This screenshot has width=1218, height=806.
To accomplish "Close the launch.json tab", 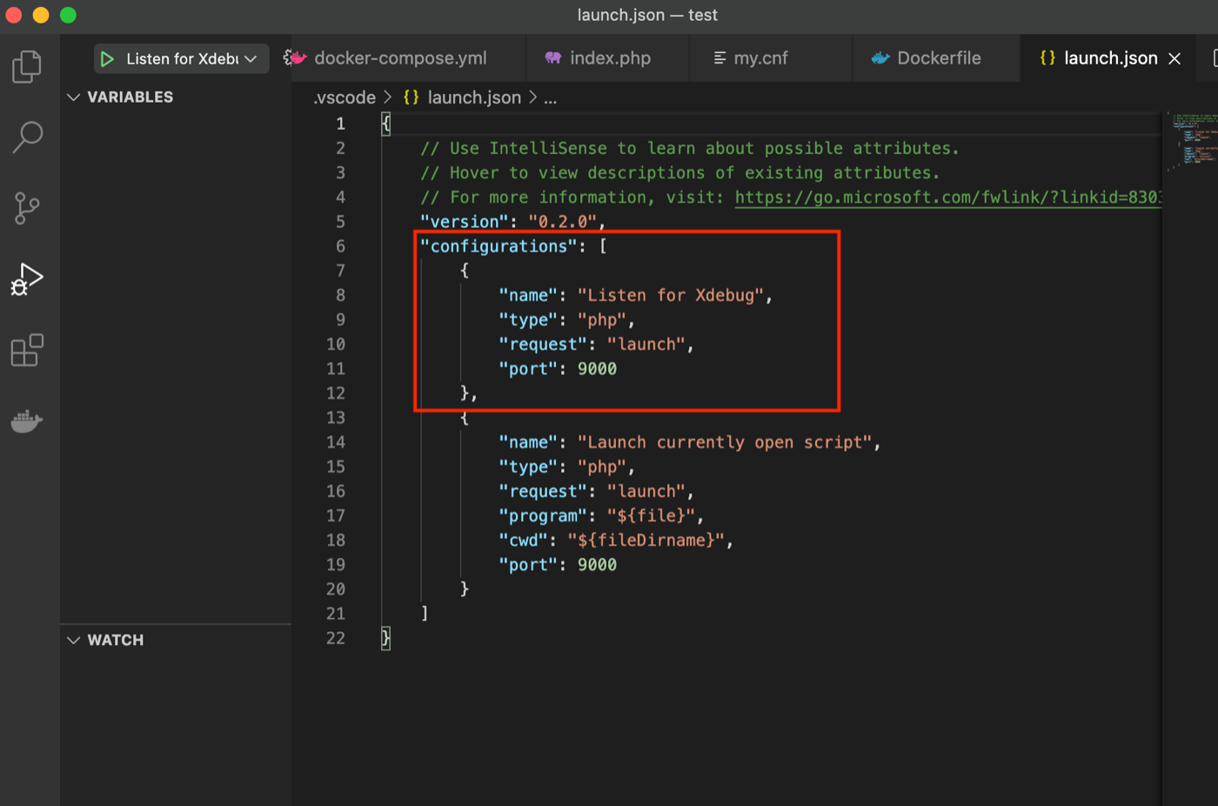I will click(1174, 58).
